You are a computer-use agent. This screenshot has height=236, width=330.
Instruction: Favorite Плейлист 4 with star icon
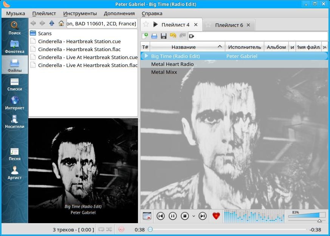(x=146, y=24)
